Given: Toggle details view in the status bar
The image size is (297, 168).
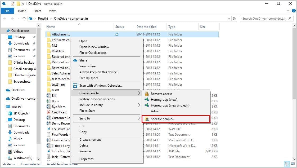Looking at the screenshot, I should coord(287,164).
